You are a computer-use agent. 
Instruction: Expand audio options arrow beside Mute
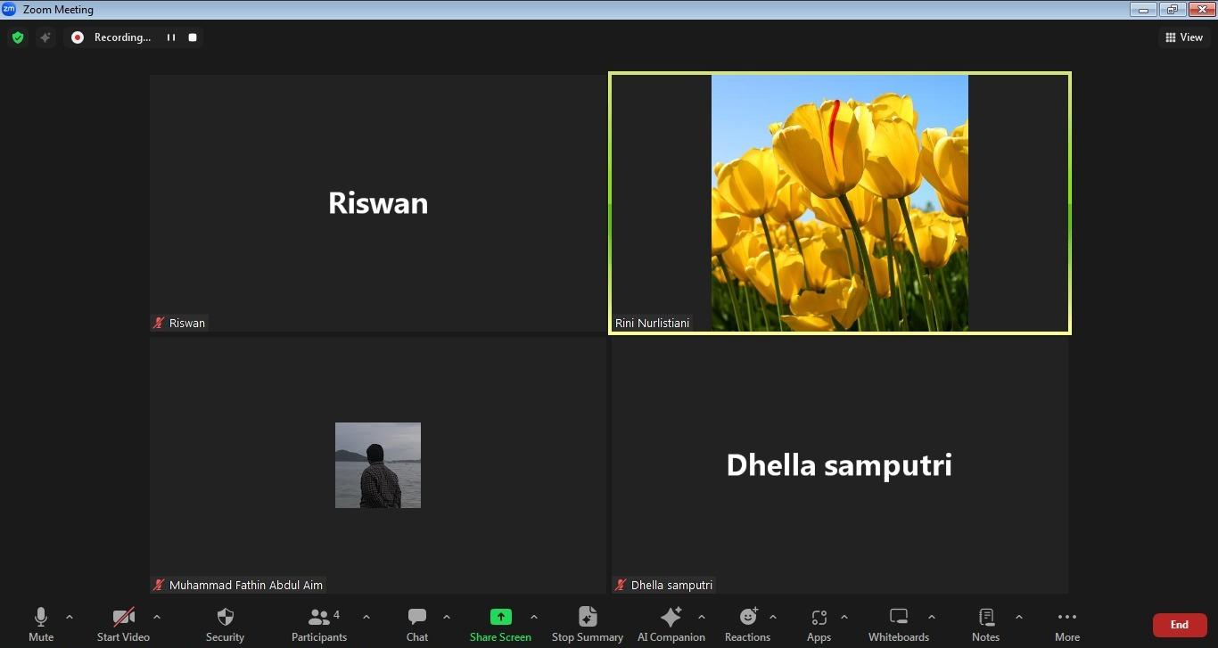click(70, 617)
